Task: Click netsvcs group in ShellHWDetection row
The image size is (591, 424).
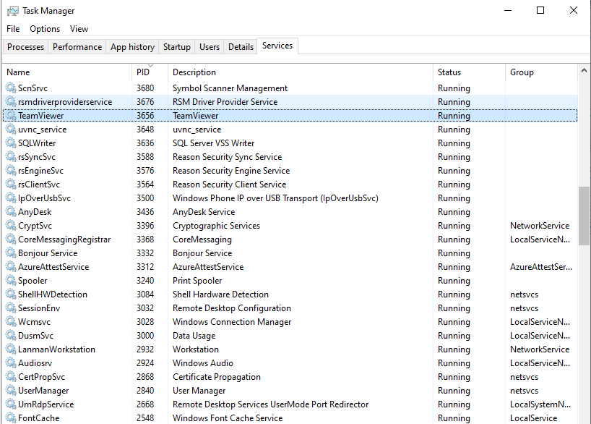Action: (524, 294)
